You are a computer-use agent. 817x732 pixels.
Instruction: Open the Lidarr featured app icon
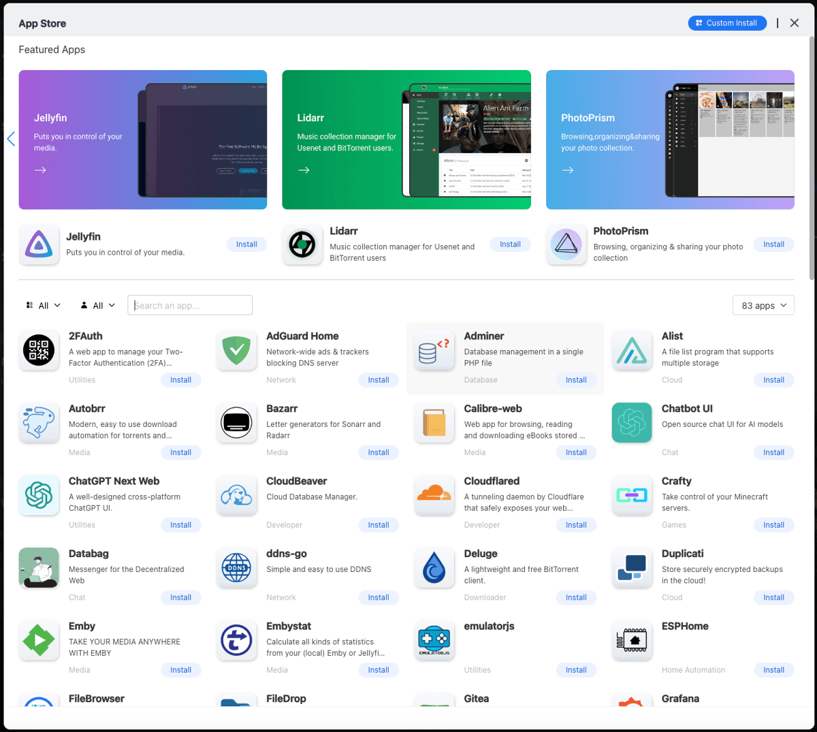click(302, 244)
